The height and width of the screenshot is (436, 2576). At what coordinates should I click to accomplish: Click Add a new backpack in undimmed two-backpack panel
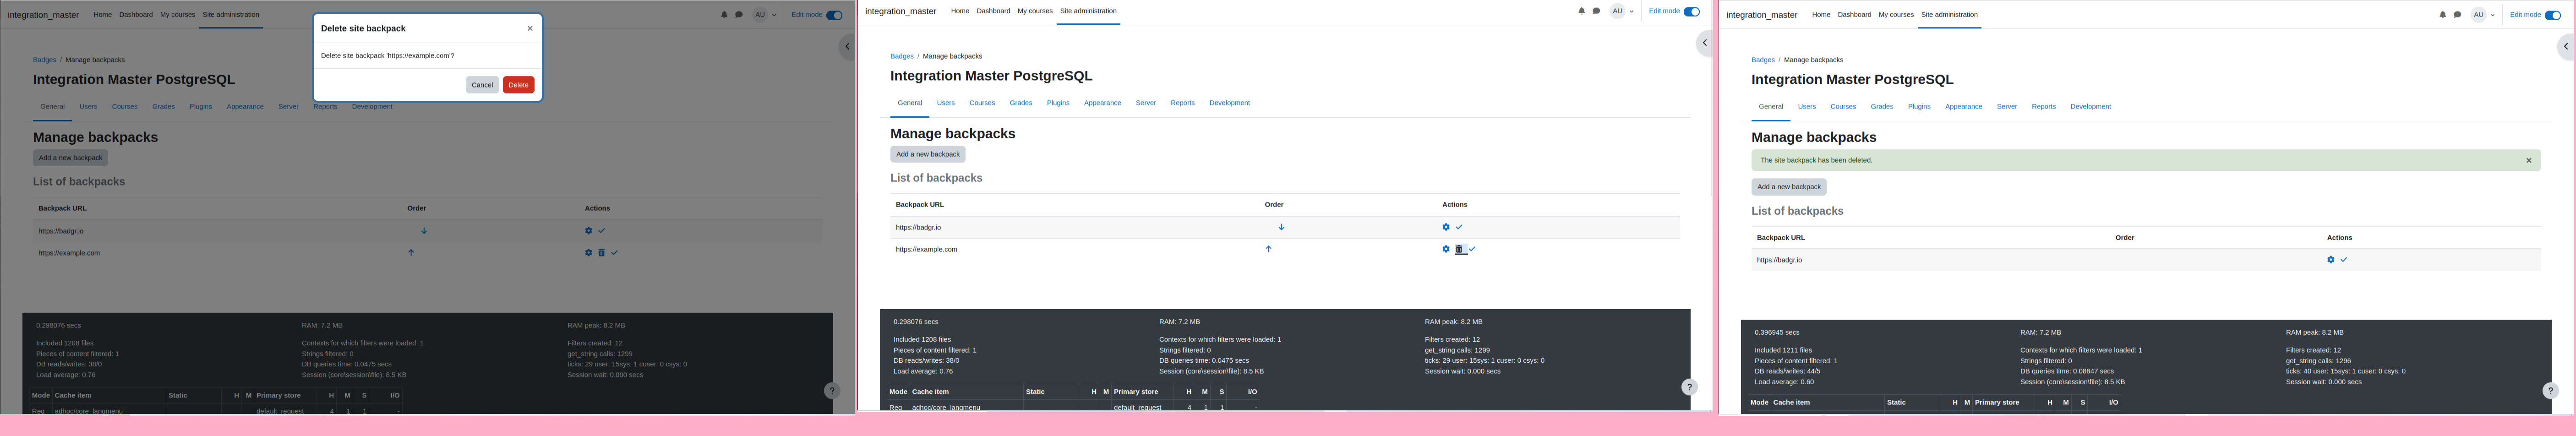tap(928, 154)
